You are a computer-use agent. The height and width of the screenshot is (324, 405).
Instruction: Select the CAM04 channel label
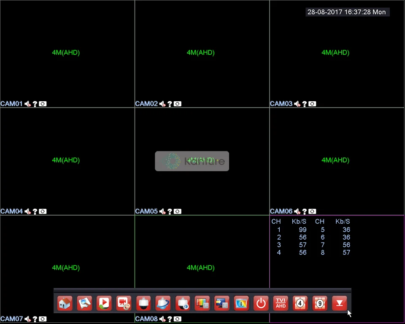point(12,211)
